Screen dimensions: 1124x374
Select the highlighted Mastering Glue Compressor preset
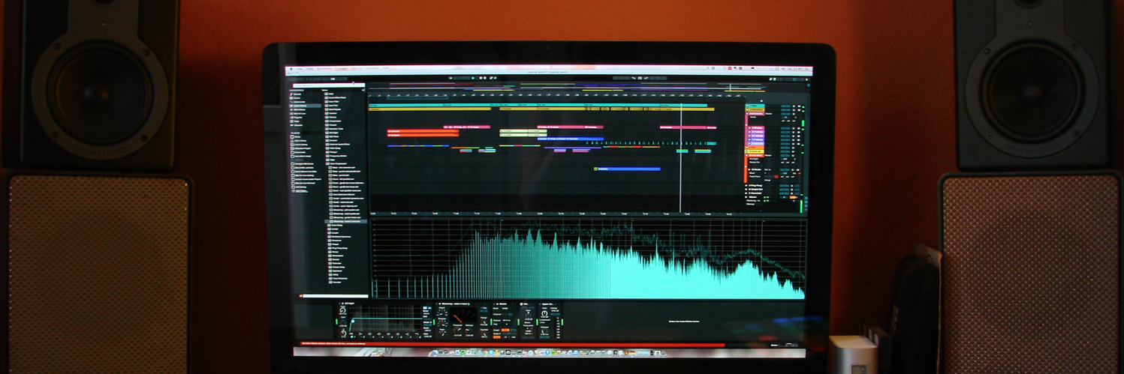(x=346, y=221)
